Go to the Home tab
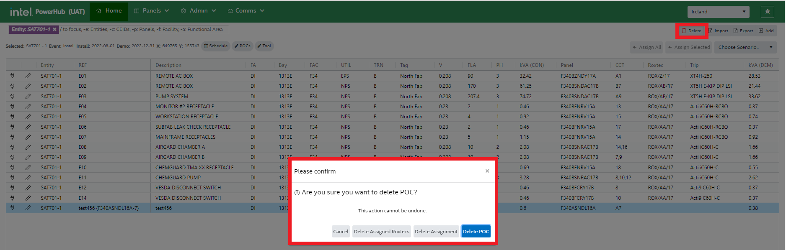 click(109, 11)
